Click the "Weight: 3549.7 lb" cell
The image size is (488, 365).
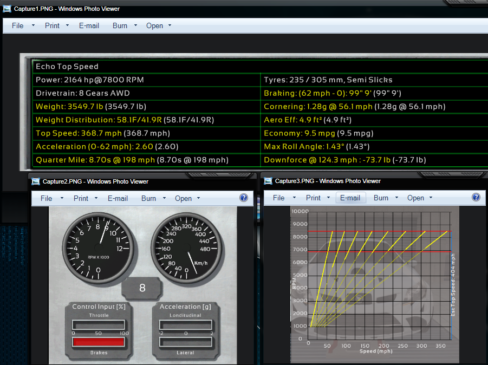146,107
